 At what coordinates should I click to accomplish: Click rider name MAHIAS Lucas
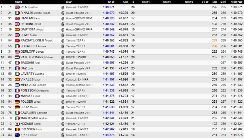30,96
